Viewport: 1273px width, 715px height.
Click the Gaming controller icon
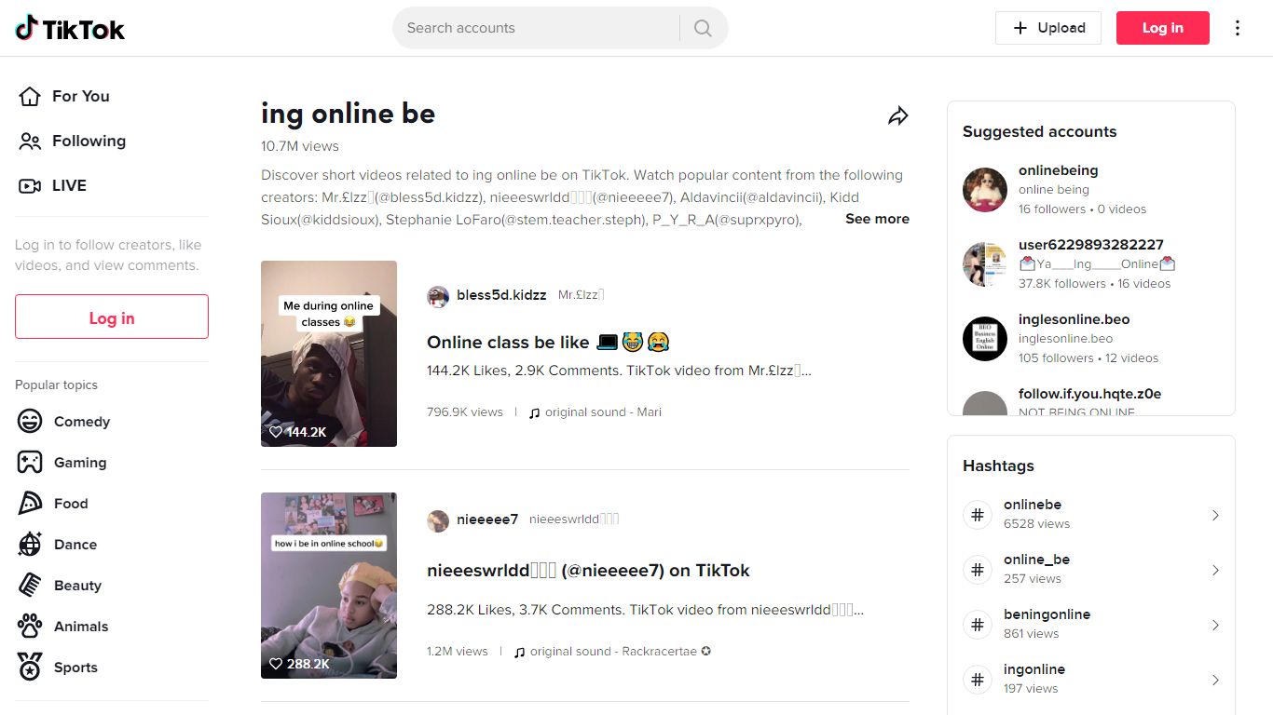[x=30, y=462]
